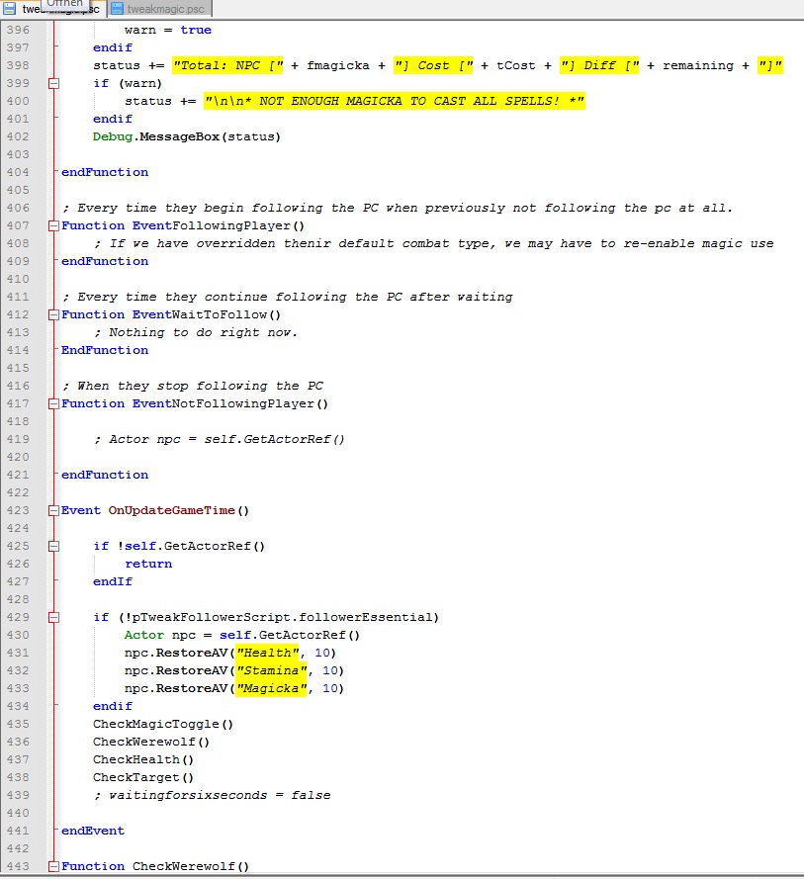Screen dimensions: 804x879
Task: Collapse the CheckWerewolf function at line 443
Action: 53,866
